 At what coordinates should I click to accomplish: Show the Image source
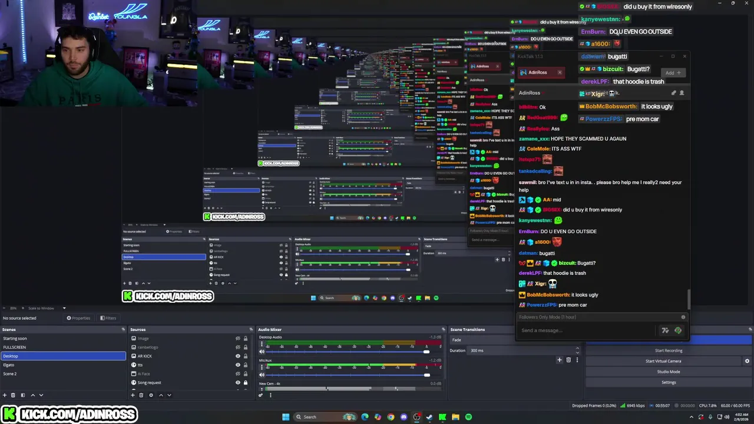coord(238,339)
